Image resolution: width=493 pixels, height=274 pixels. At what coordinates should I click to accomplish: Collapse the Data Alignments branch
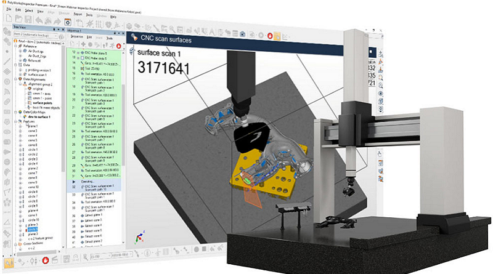click(15, 79)
